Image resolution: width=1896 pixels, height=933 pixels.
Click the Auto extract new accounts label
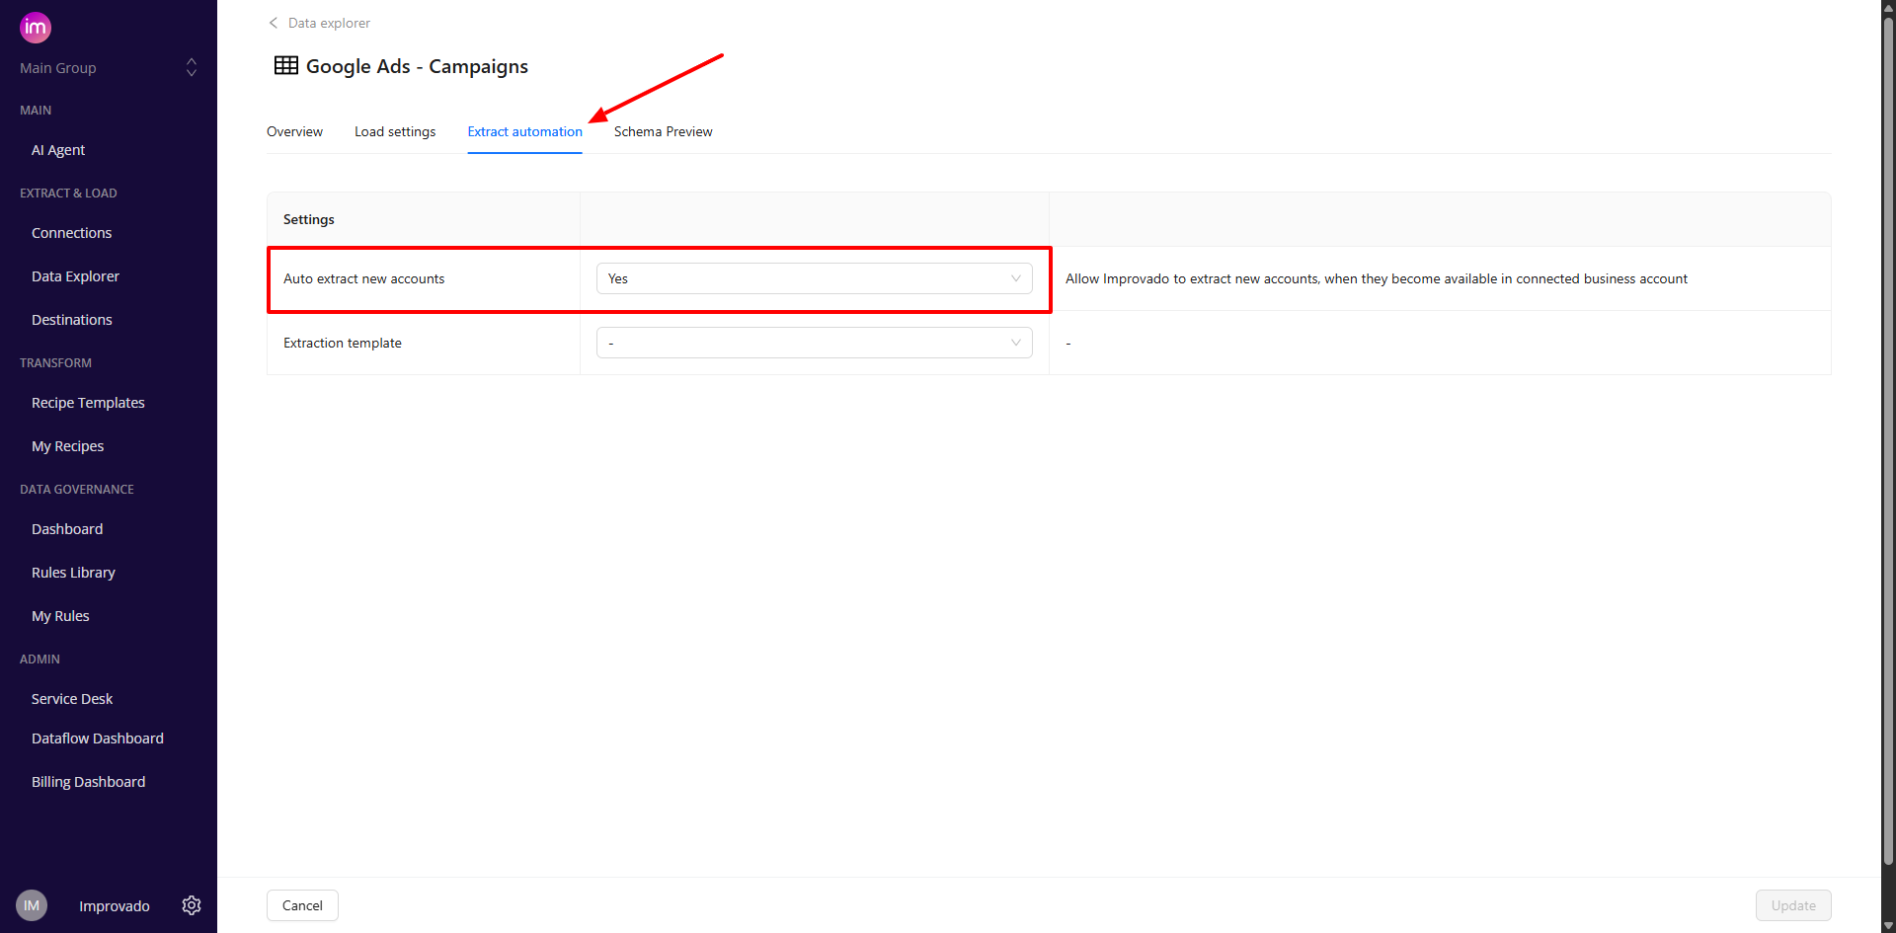(364, 278)
